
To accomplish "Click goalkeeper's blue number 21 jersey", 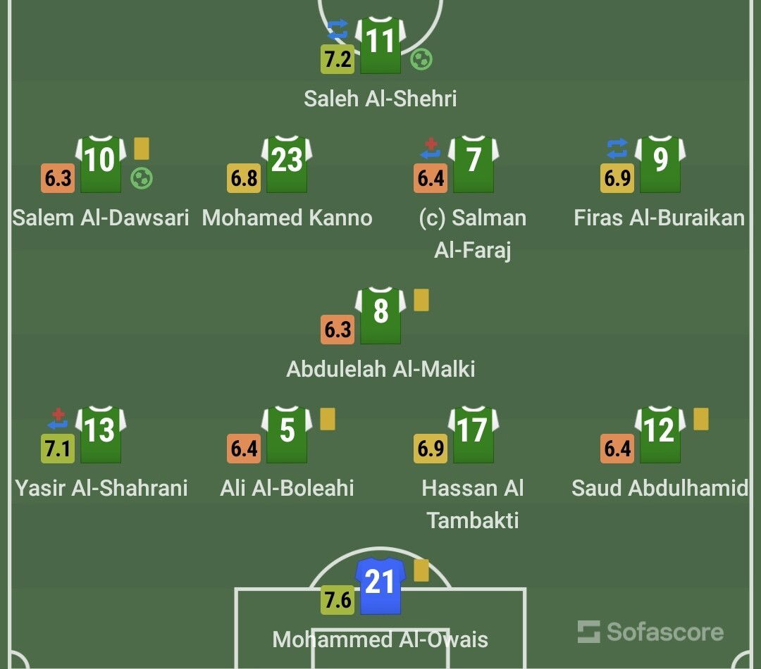I will pos(380,586).
